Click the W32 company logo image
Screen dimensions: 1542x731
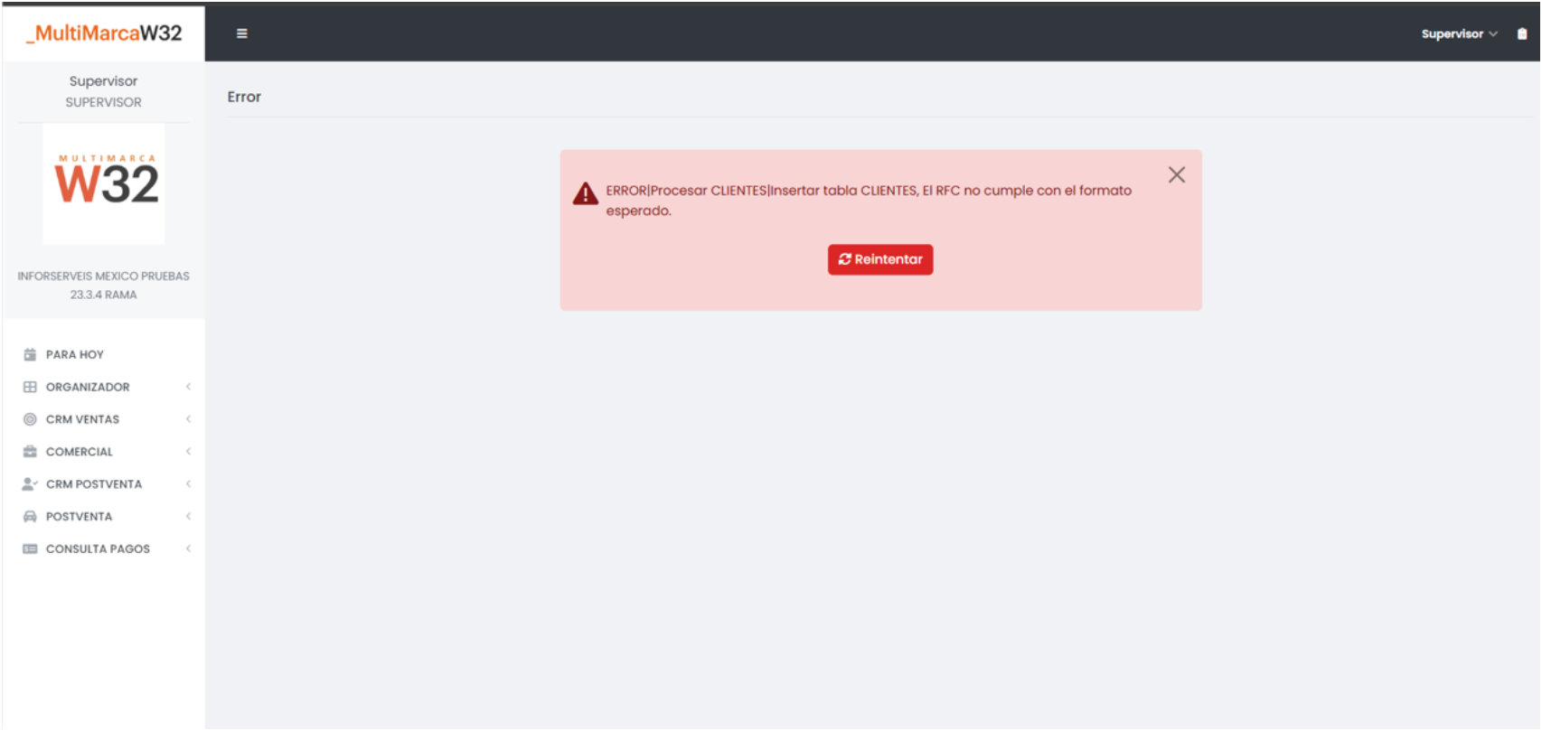pyautogui.click(x=104, y=183)
